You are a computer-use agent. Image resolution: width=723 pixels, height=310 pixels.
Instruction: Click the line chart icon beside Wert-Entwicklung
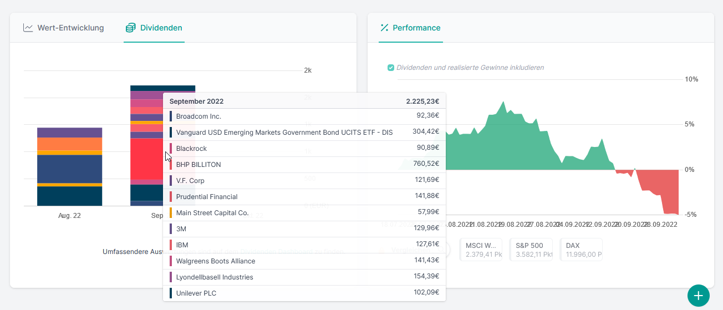28,28
